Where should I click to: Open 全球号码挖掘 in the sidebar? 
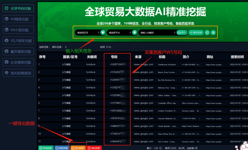pos(18,8)
